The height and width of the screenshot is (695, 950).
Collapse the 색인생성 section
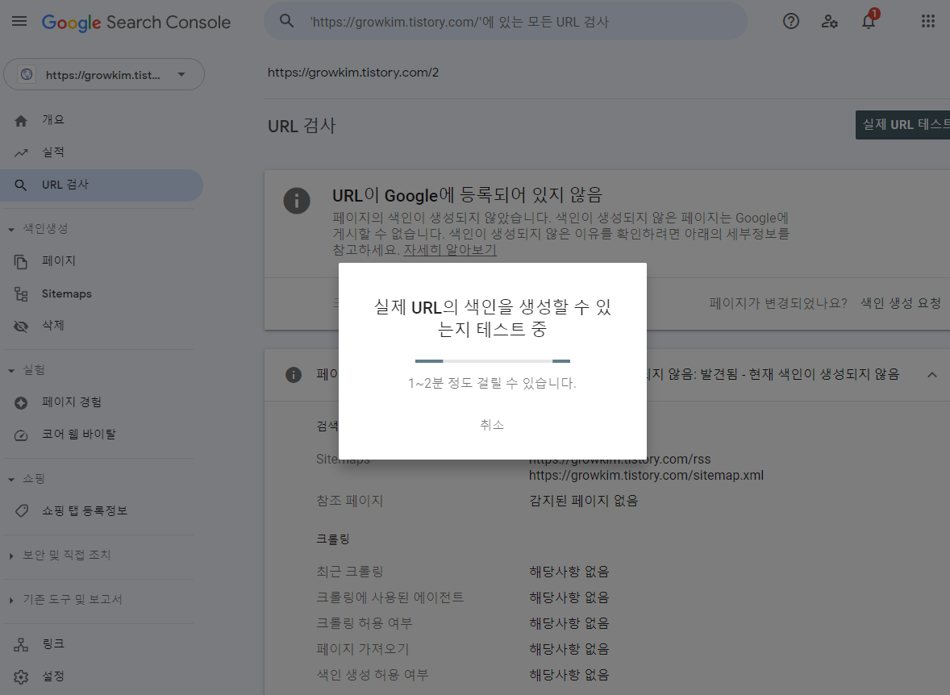(x=11, y=230)
